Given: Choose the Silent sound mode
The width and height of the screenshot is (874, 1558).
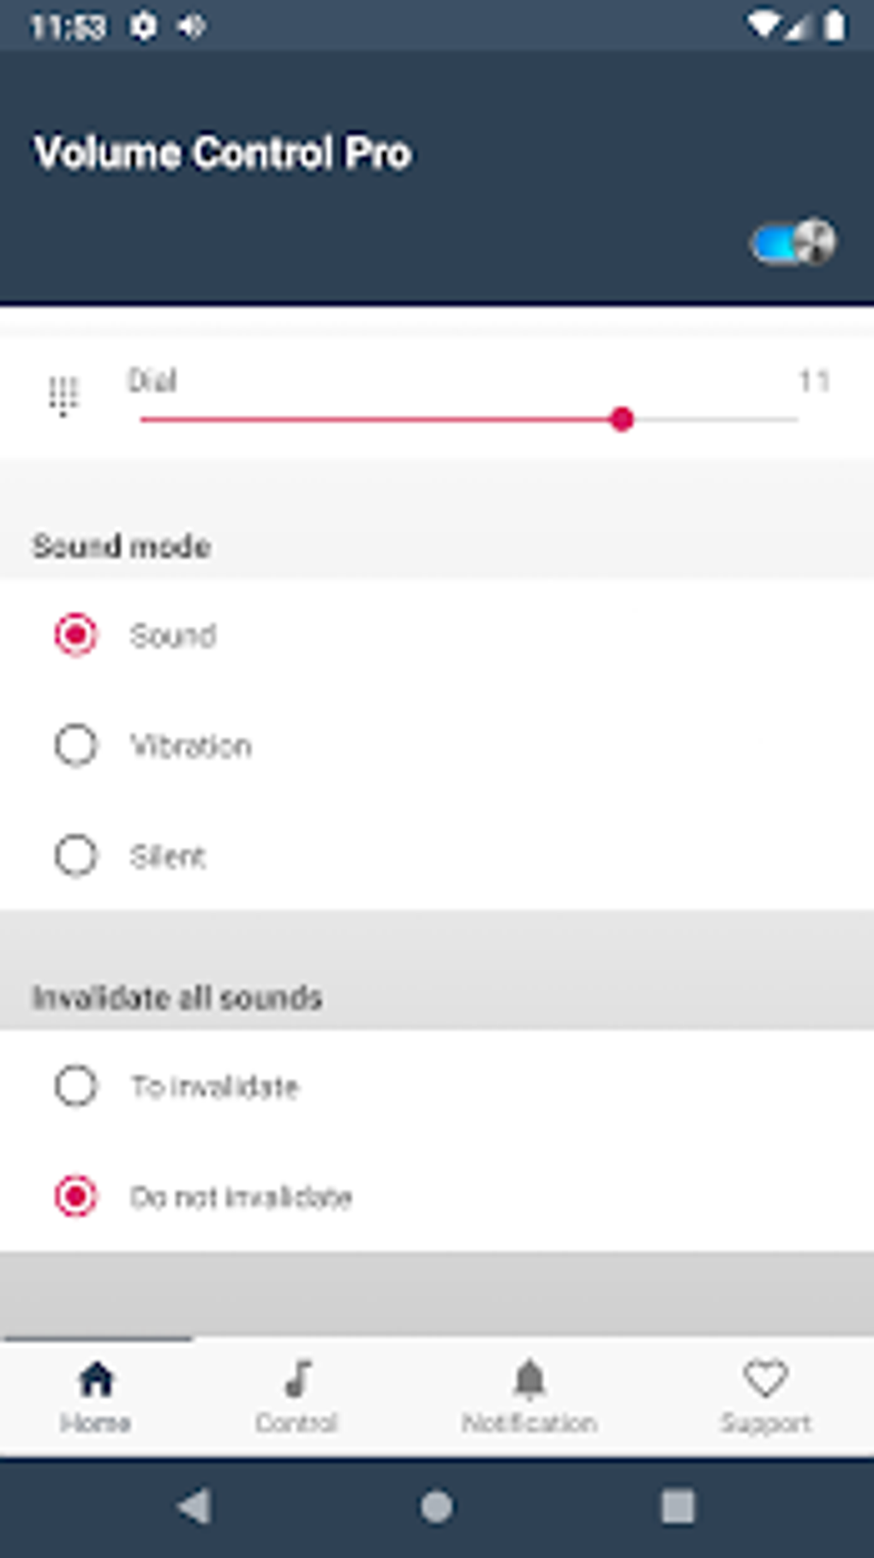Looking at the screenshot, I should pyautogui.click(x=76, y=856).
